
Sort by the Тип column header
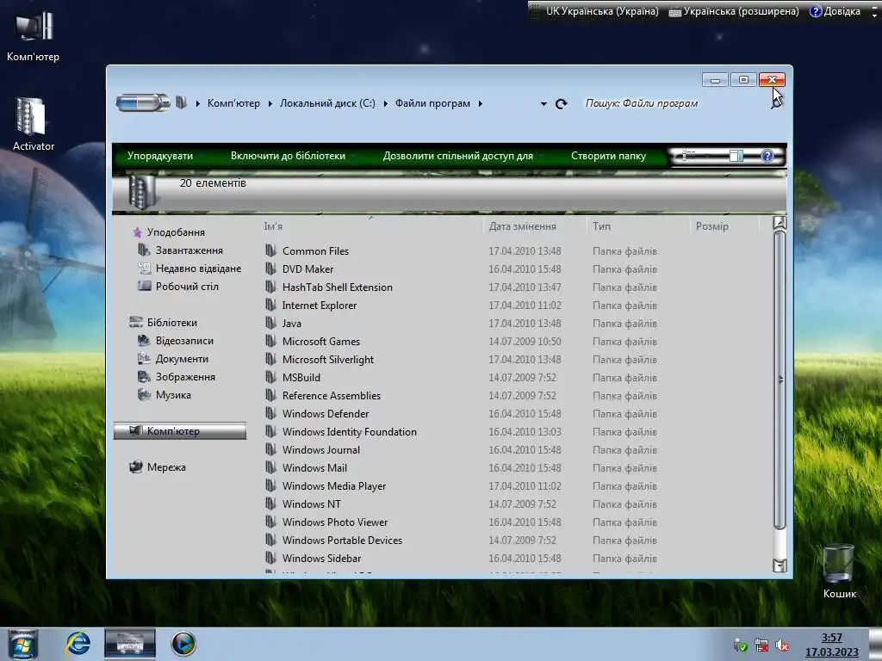coord(638,226)
